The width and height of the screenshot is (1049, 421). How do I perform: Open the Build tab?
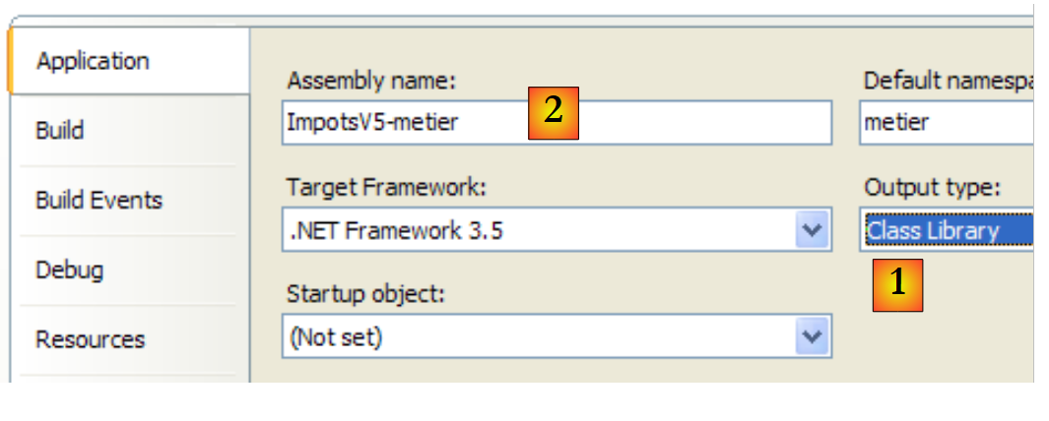click(x=60, y=130)
